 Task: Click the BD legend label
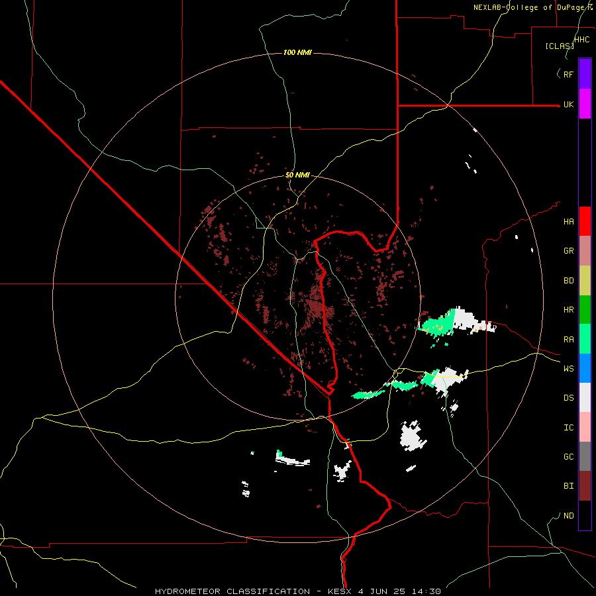coord(568,281)
